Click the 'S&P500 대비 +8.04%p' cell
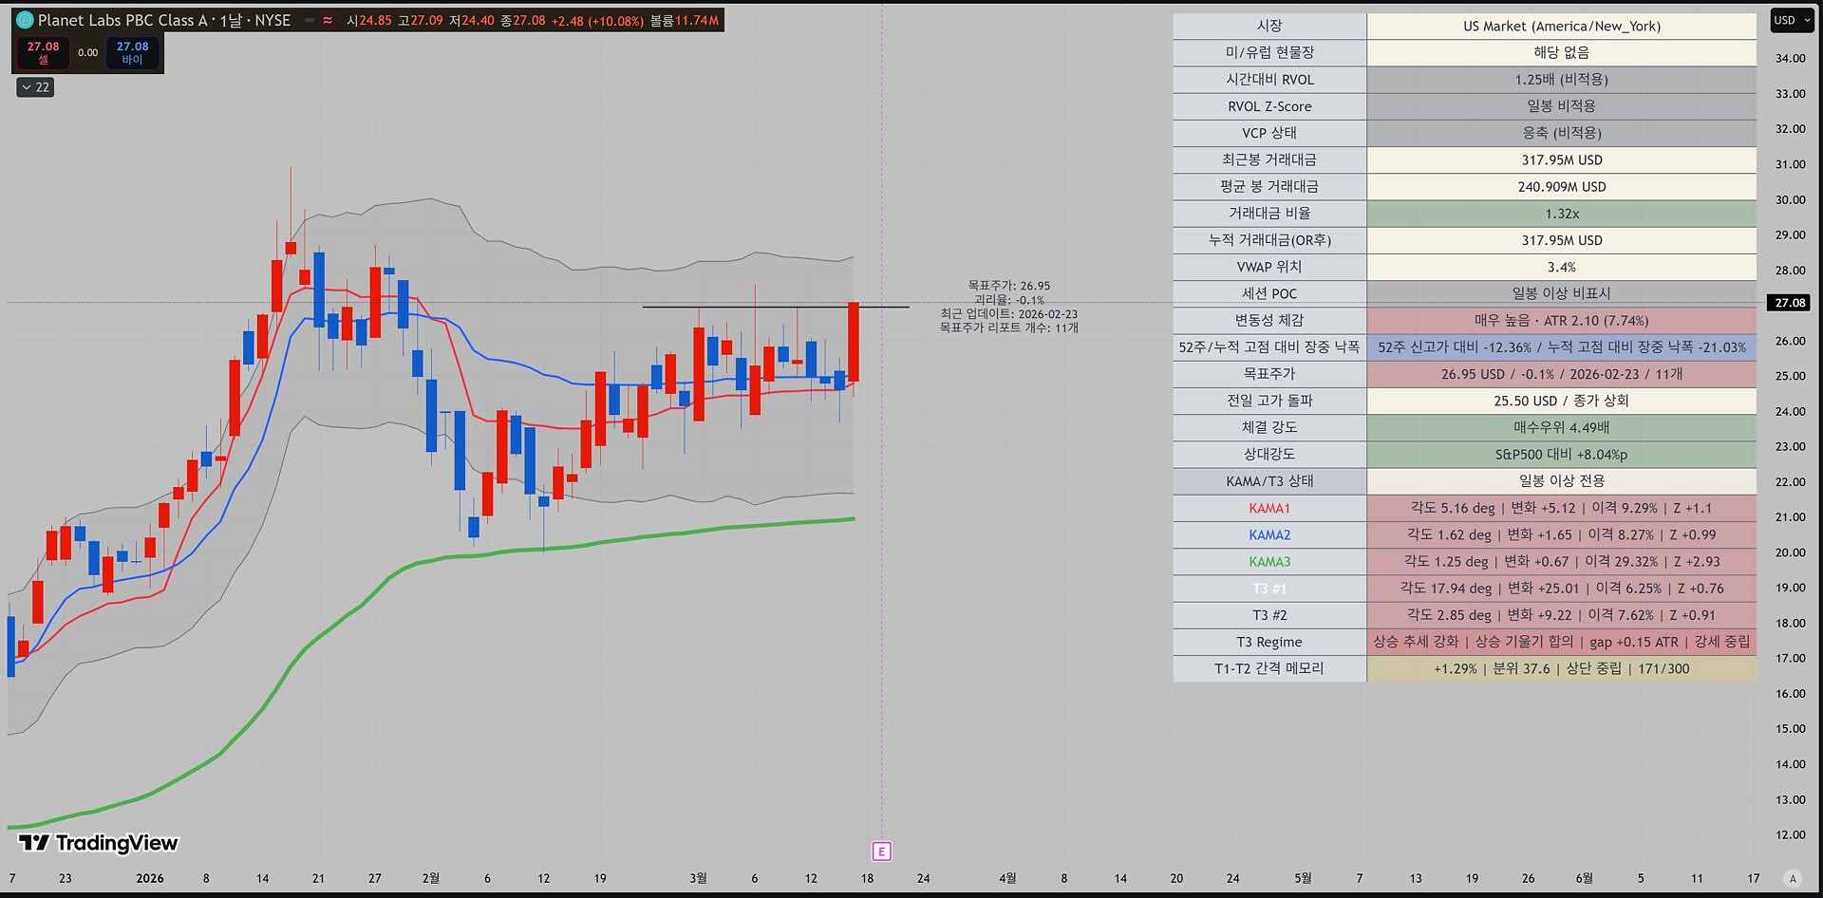 tap(1562, 454)
